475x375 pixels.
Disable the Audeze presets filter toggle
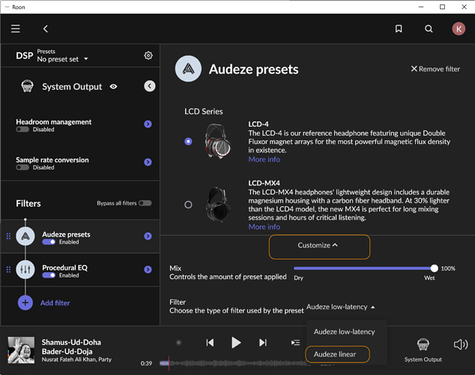pyautogui.click(x=49, y=242)
